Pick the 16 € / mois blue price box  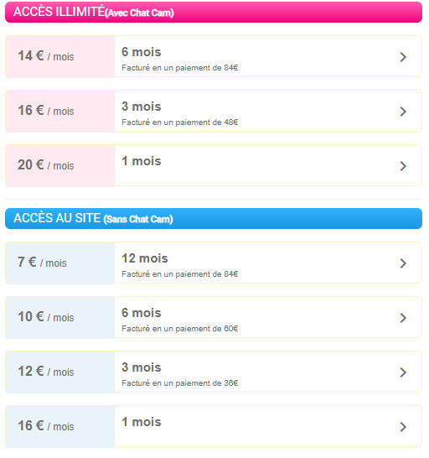click(60, 426)
